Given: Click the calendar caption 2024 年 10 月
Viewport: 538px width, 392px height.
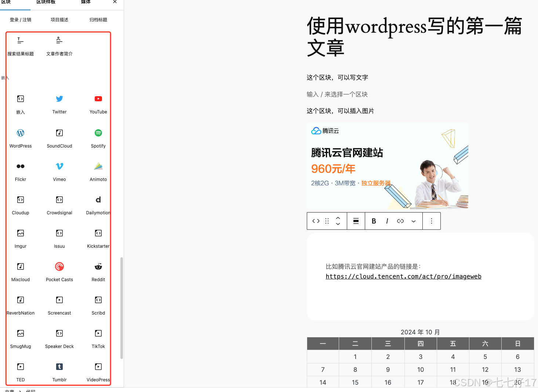Looking at the screenshot, I should point(420,332).
